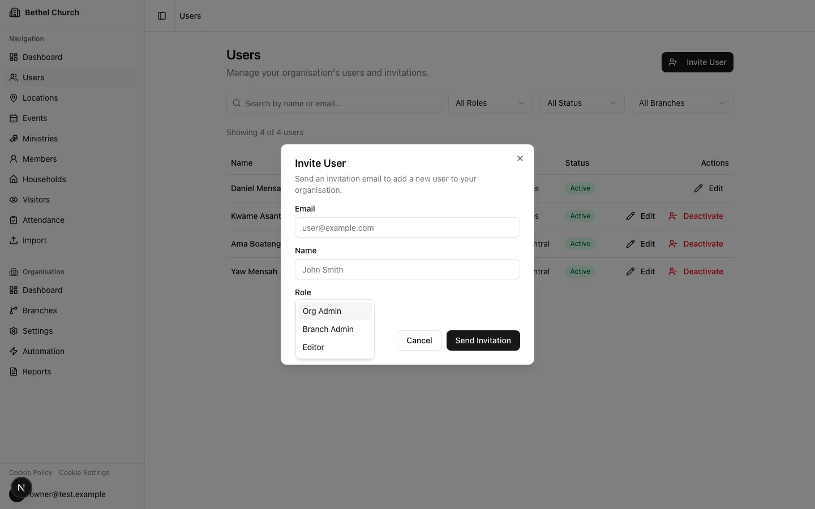This screenshot has width=815, height=509.
Task: Select Org Admin role option
Action: click(x=335, y=311)
